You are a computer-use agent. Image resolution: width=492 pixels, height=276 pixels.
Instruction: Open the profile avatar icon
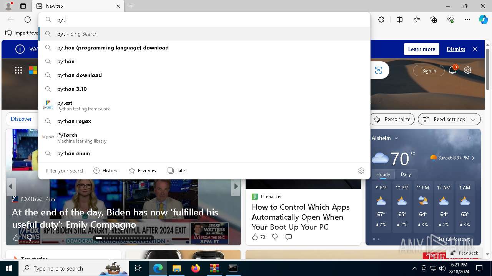(8, 6)
